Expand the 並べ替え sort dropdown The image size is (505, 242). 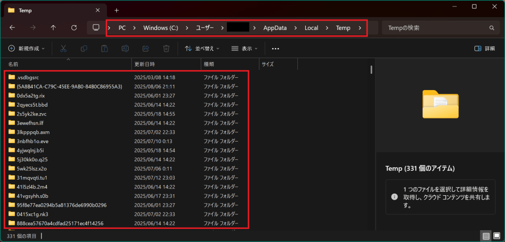[x=202, y=49]
